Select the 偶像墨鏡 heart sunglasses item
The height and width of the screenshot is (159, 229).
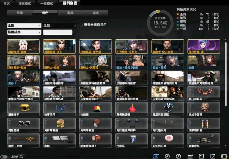(x=24, y=125)
